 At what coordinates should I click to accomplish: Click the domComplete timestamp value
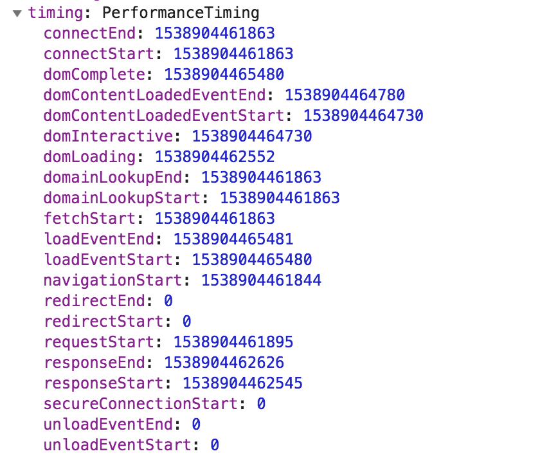point(224,75)
